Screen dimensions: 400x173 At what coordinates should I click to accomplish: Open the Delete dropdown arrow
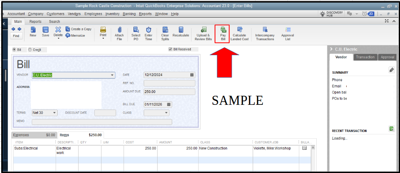58,38
